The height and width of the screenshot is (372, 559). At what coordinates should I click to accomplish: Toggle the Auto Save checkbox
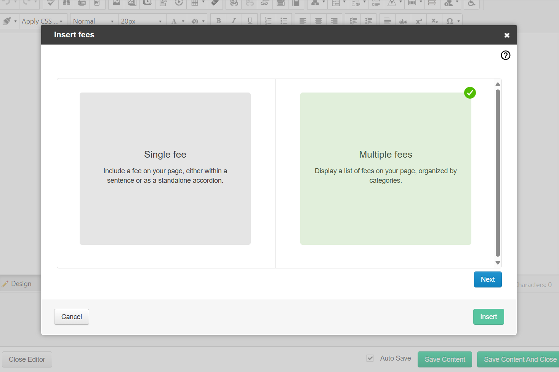(370, 358)
